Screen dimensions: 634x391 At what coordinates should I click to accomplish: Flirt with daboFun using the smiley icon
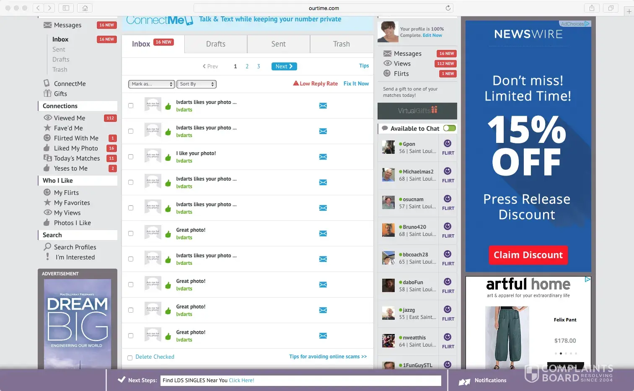[x=448, y=282]
